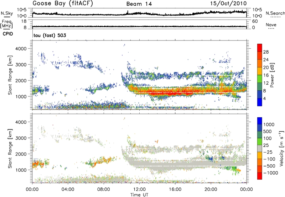This screenshot has height=197, width=285.
Task: Pick the blue bottom segment of Power color bar
Action: coord(260,102)
